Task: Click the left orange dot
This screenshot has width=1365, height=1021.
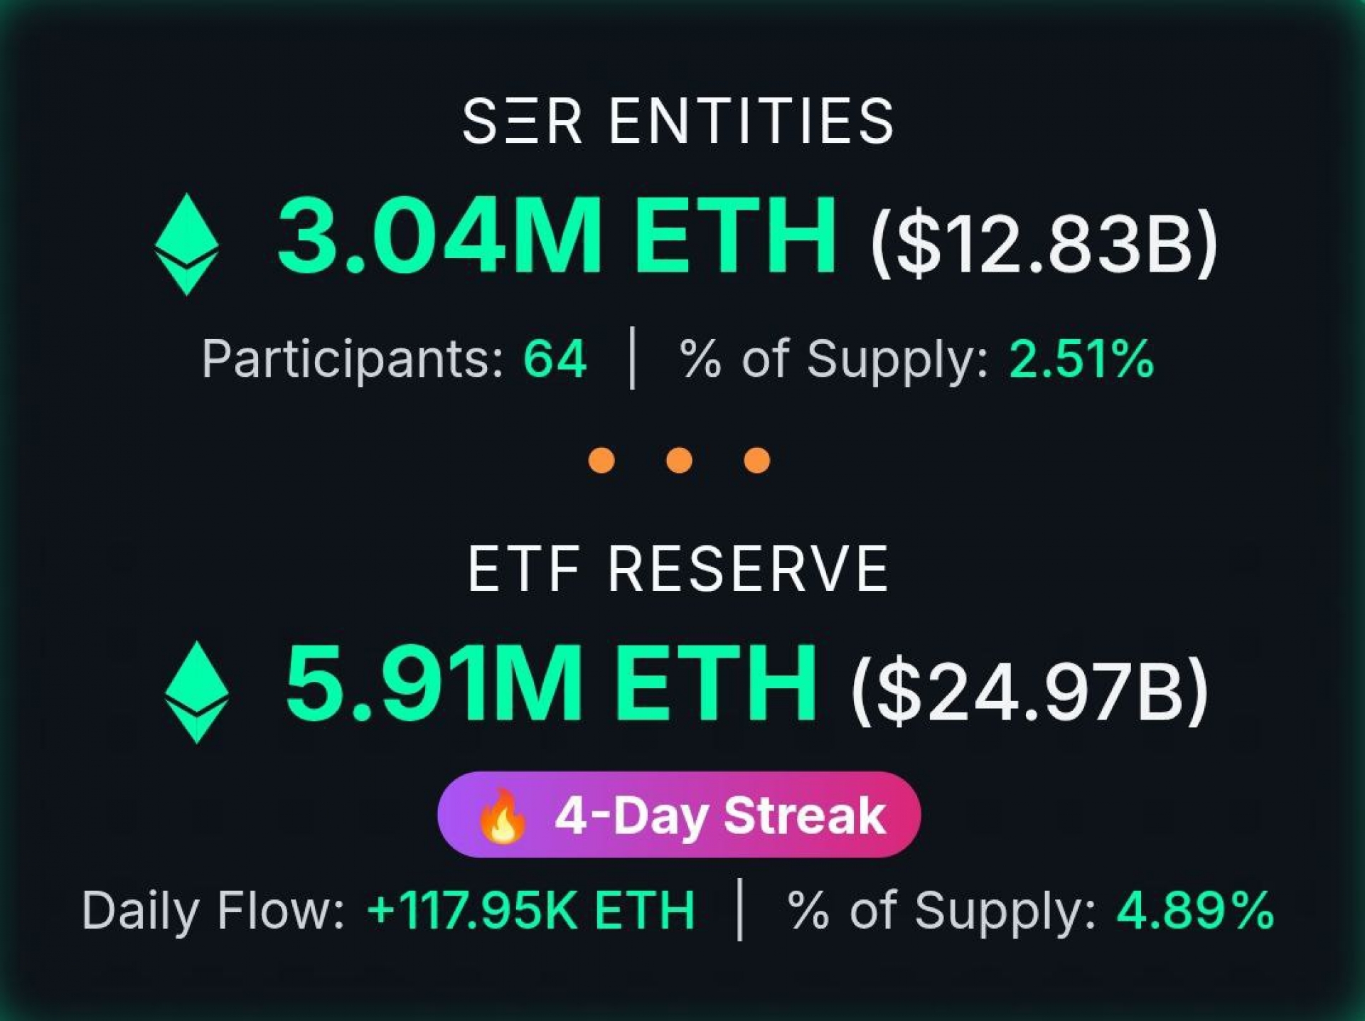Action: coord(601,460)
